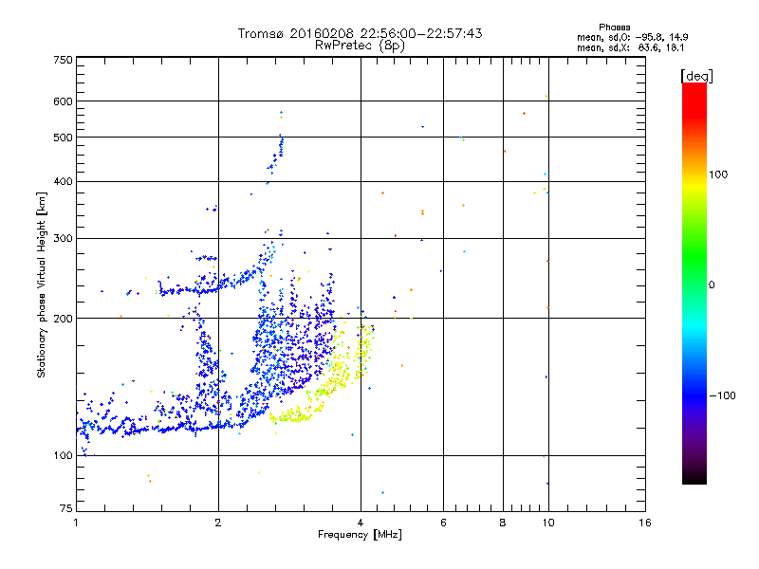Image resolution: width=759 pixels, height=569 pixels.
Task: Click the orange data point near 9 MHz
Action: pos(525,114)
